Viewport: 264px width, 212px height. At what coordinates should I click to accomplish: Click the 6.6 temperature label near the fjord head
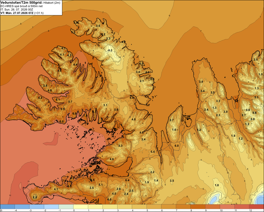click(132, 98)
